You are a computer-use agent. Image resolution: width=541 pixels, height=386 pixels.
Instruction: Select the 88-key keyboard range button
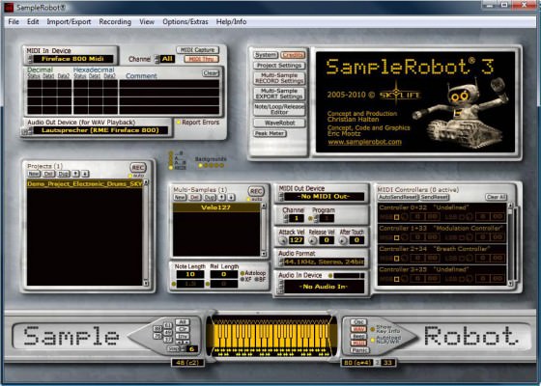pyautogui.click(x=157, y=328)
